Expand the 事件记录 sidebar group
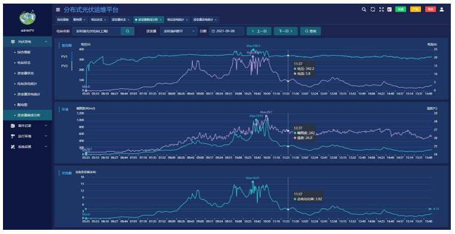The image size is (455, 234). coord(27,126)
